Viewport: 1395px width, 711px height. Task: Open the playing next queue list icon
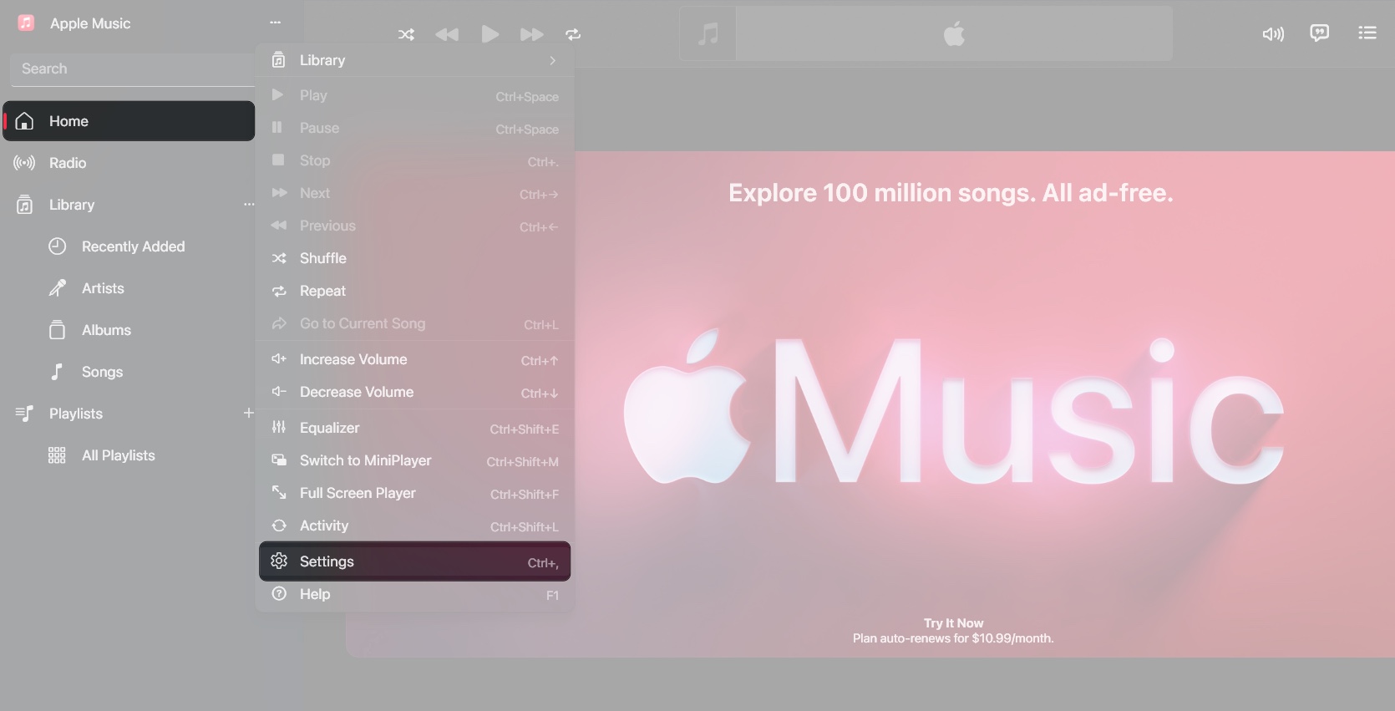(x=1367, y=33)
